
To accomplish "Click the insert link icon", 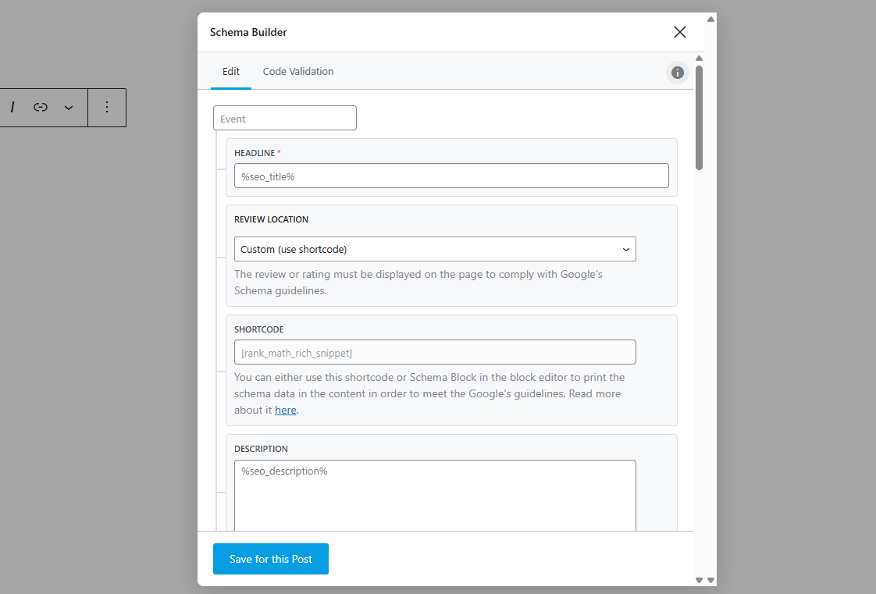I will (x=41, y=108).
